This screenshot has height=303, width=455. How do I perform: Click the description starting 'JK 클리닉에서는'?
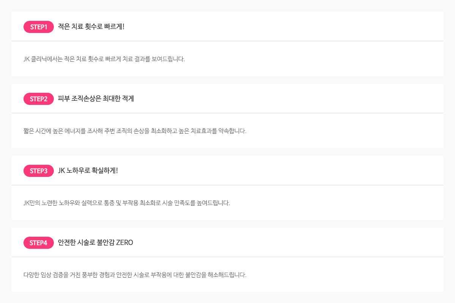click(x=104, y=59)
